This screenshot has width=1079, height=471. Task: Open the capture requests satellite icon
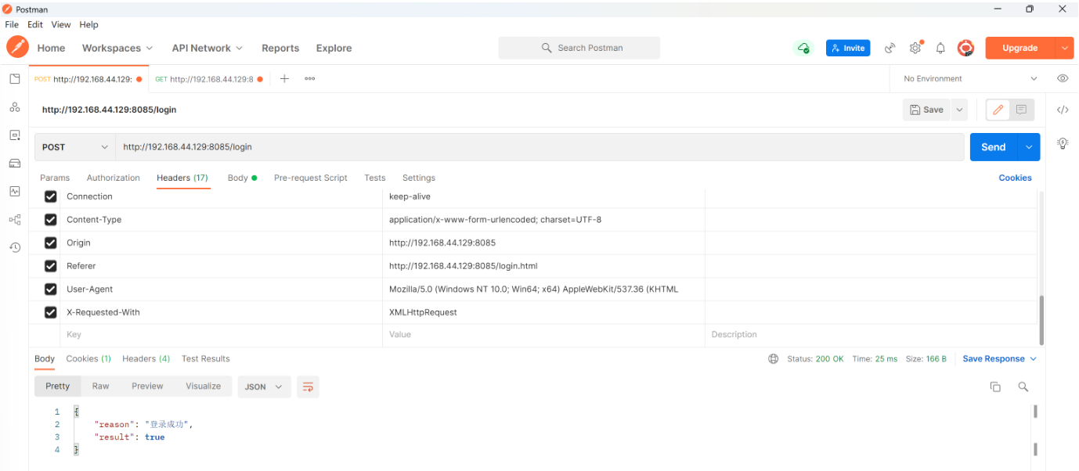coord(890,48)
